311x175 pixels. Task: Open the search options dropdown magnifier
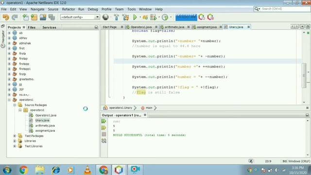point(257,9)
